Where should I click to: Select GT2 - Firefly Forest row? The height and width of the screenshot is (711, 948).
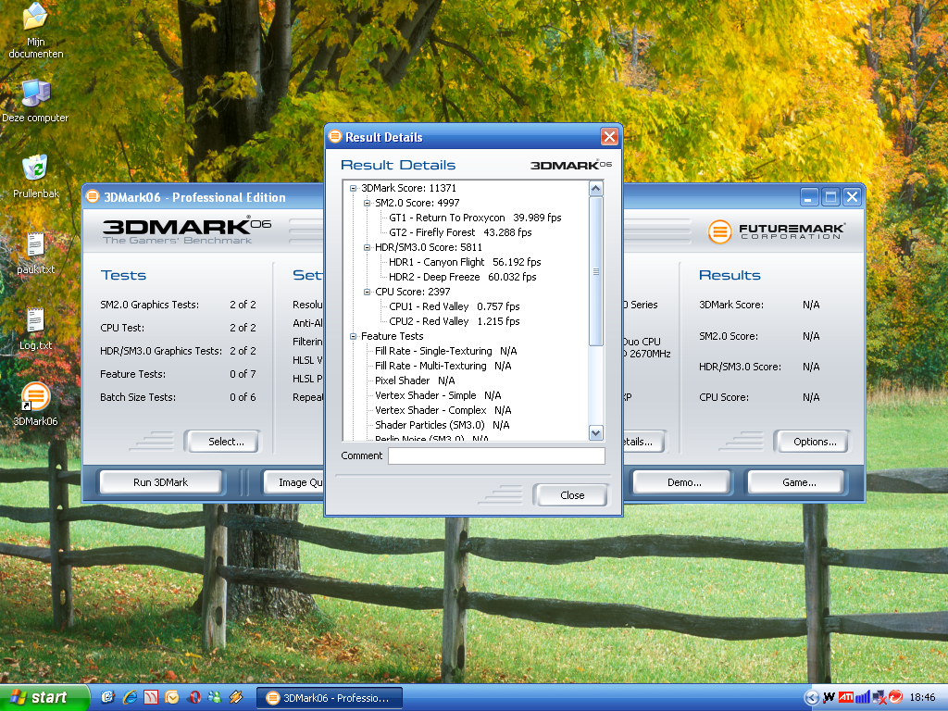coord(460,232)
